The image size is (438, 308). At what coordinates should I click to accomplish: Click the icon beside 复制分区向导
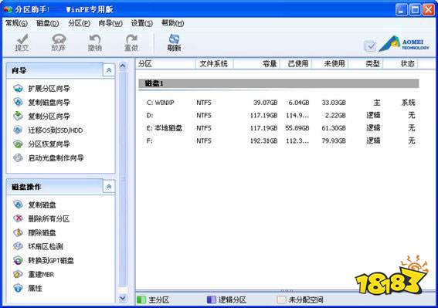coord(19,116)
